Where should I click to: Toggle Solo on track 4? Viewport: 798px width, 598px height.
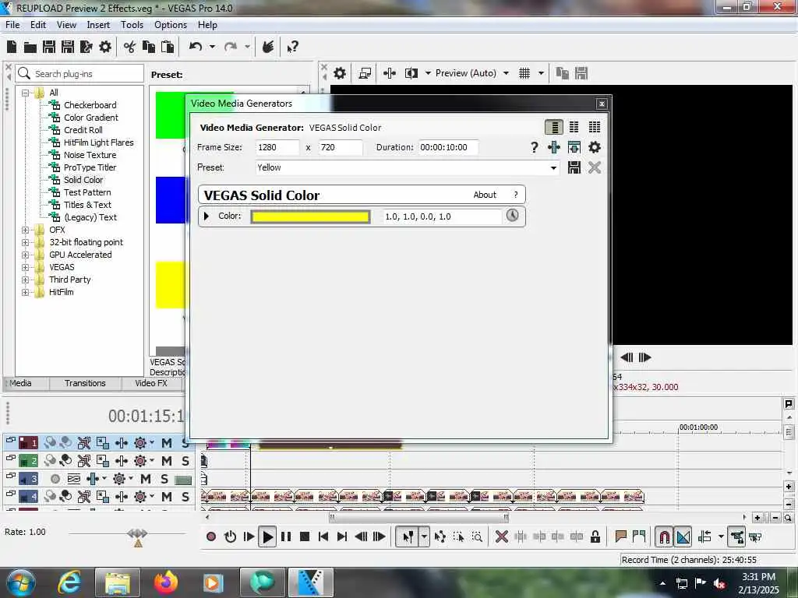[185, 496]
